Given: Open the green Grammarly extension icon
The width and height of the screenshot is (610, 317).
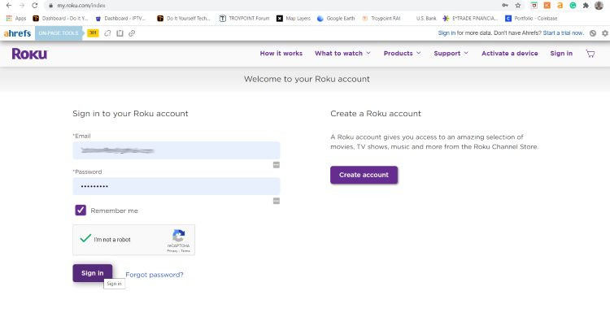Looking at the screenshot, I should [x=573, y=6].
